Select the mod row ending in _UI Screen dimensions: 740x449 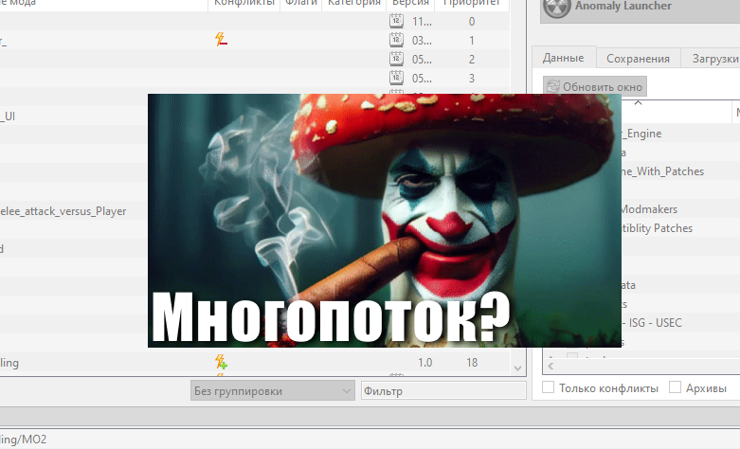coord(8,116)
